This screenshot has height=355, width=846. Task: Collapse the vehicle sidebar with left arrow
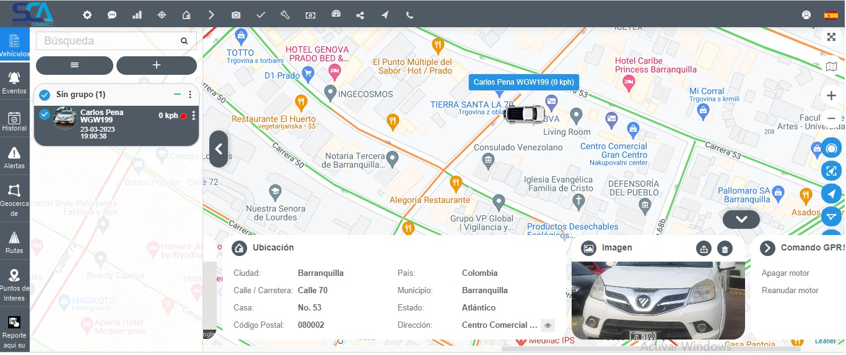219,149
